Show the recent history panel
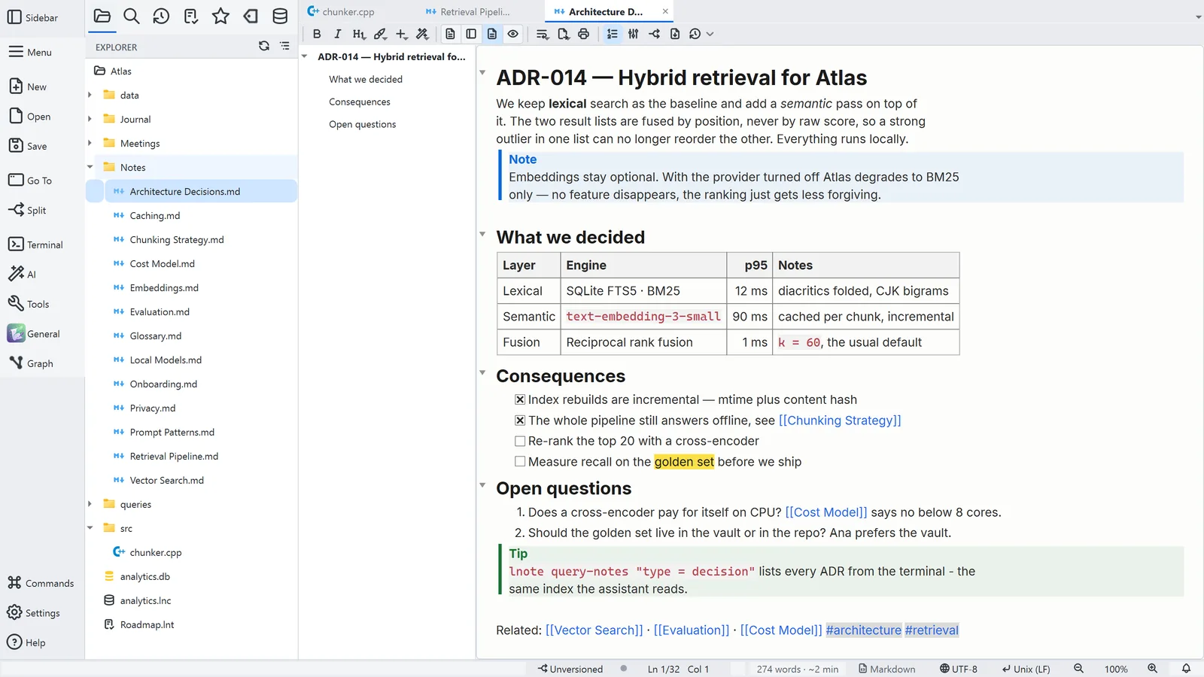Image resolution: width=1204 pixels, height=677 pixels. point(161,16)
